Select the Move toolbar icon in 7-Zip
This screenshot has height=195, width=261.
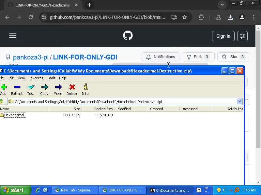pyautogui.click(x=58, y=90)
